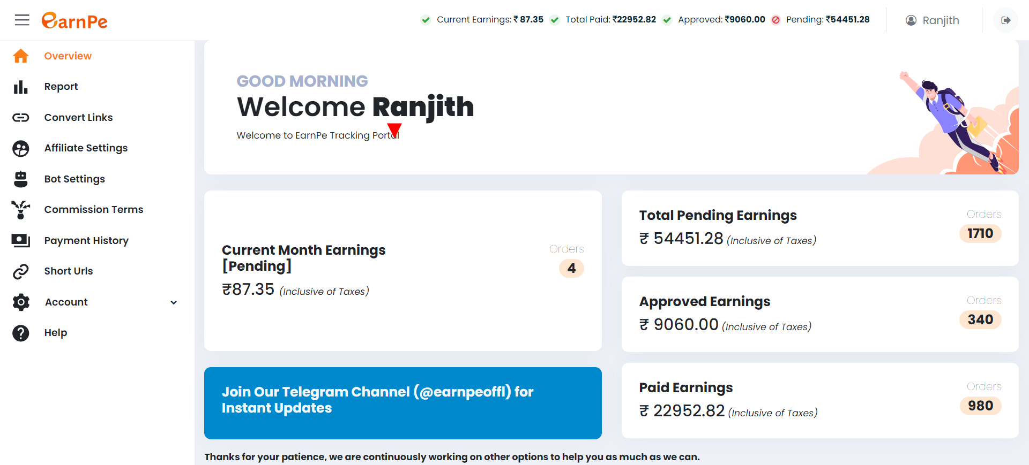Open Bot Settings page

tap(74, 179)
